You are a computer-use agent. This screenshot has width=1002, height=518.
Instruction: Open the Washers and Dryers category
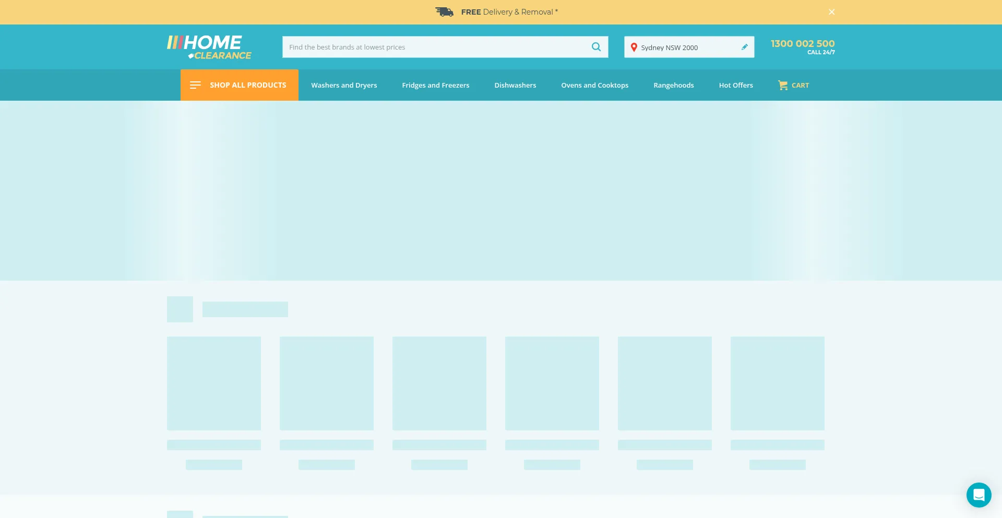(x=344, y=85)
